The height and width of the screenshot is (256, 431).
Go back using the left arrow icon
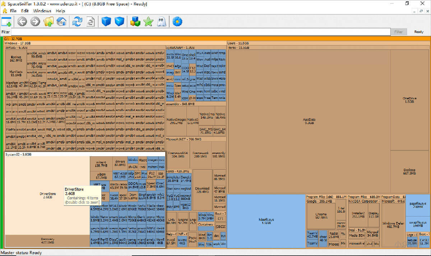pos(22,22)
